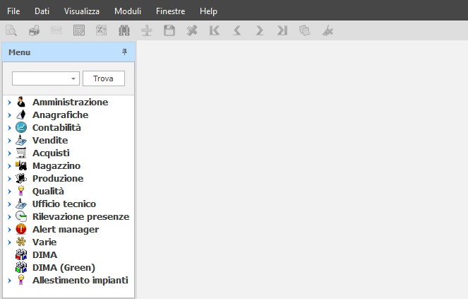Click the Menu panel title header
Image resolution: width=468 pixels, height=299 pixels.
pos(68,52)
